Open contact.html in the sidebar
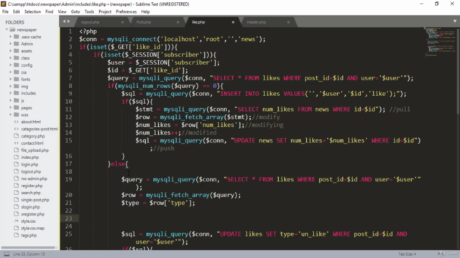460x258 pixels. (32, 143)
